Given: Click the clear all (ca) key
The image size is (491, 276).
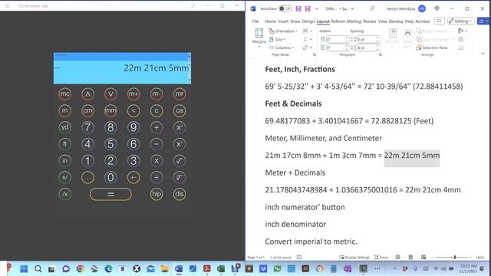Looking at the screenshot, I should (180, 110).
